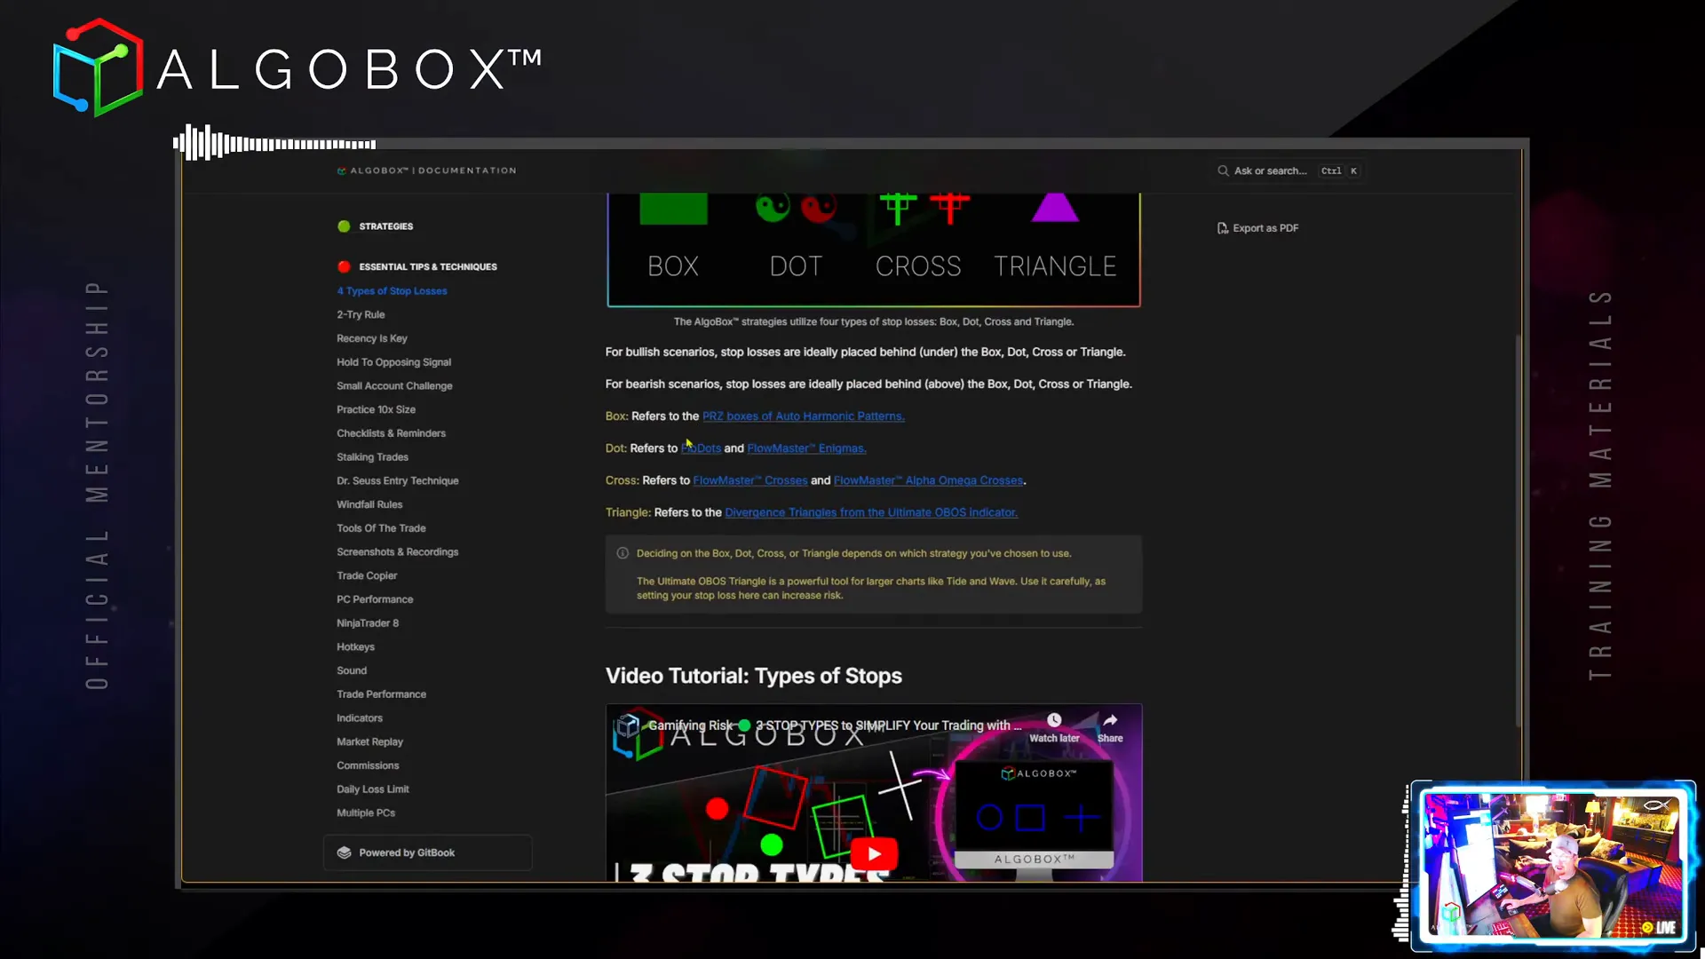This screenshot has width=1705, height=959.
Task: Open Commissions page
Action: 368,765
